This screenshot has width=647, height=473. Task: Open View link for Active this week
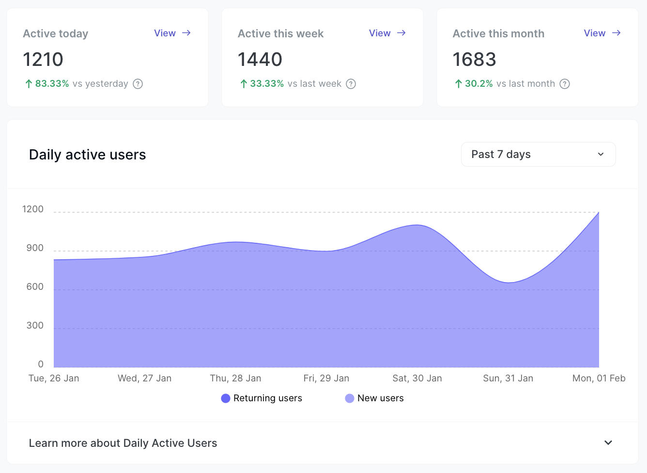(x=380, y=33)
